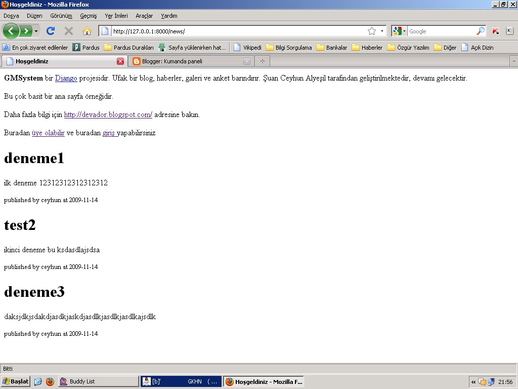518x389 pixels.
Task: Open the list all tabs dropdown
Action: pos(514,61)
